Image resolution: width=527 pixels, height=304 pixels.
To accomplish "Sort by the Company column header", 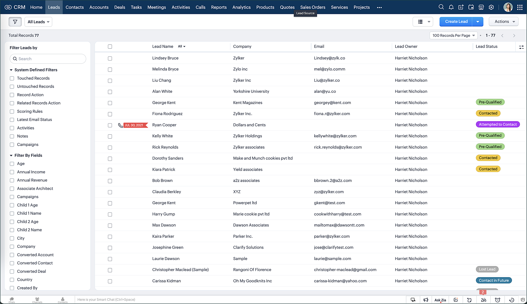I will pos(242,46).
